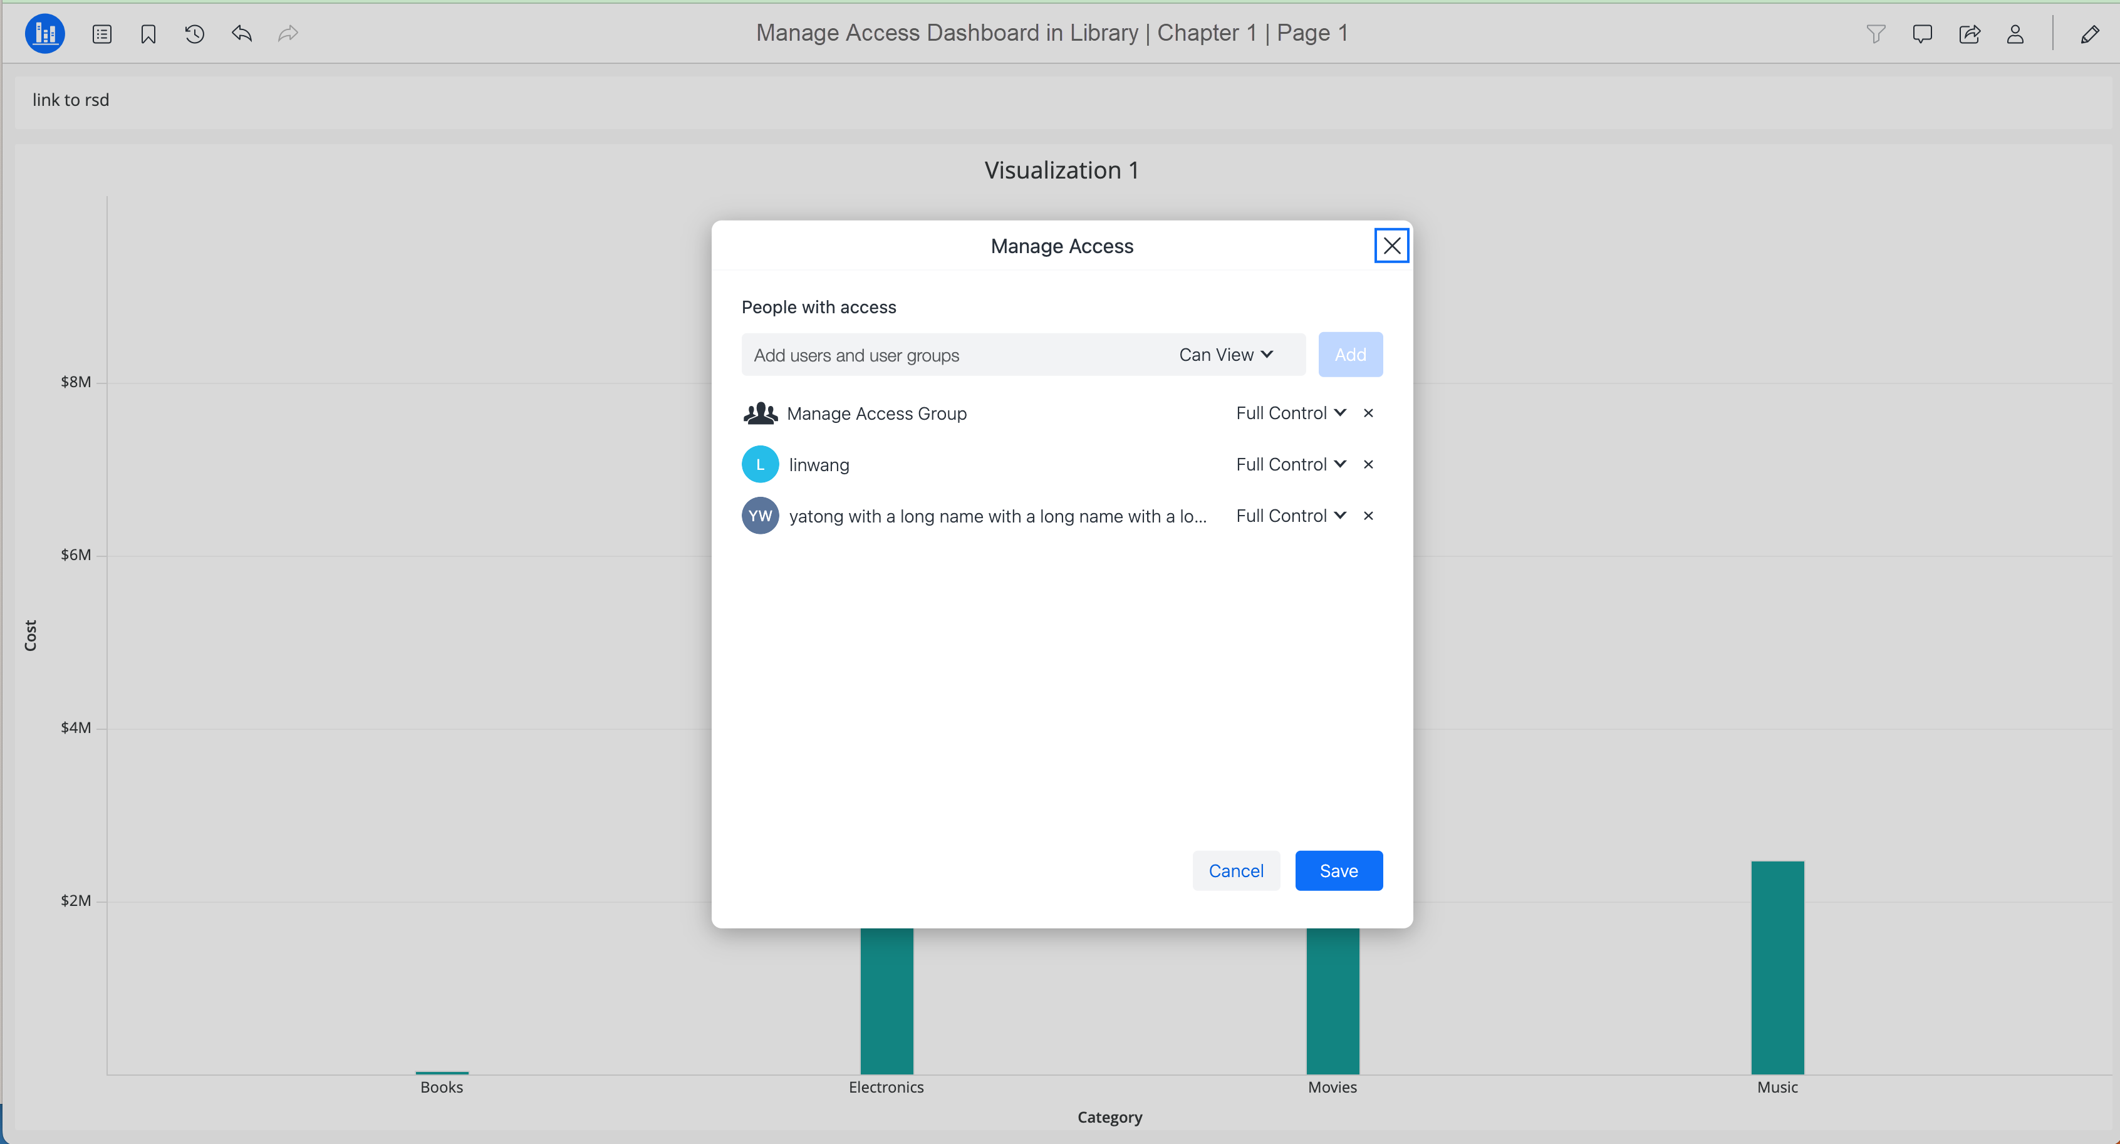Image resolution: width=2120 pixels, height=1144 pixels.
Task: Click the Cancel button
Action: (1235, 871)
